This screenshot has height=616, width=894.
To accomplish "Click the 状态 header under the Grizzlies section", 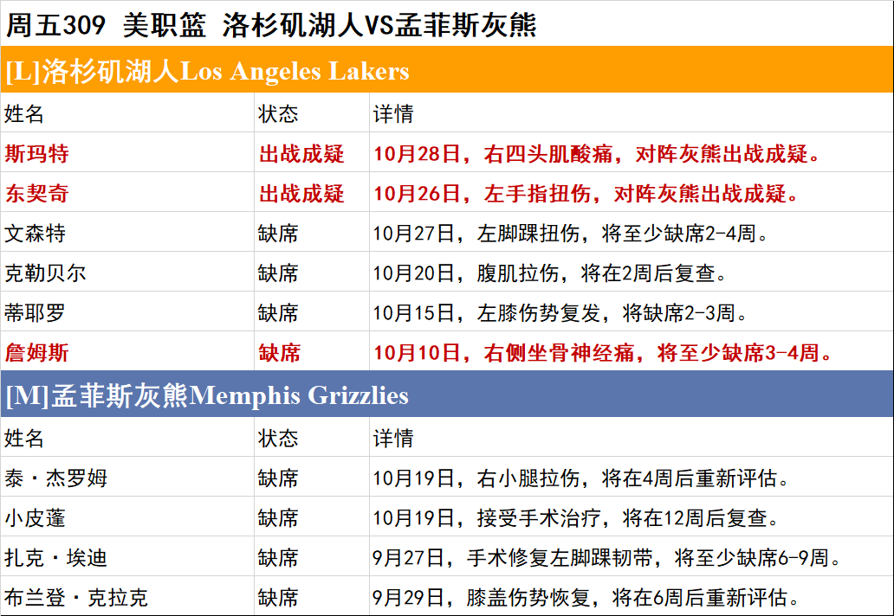I will coord(278,439).
